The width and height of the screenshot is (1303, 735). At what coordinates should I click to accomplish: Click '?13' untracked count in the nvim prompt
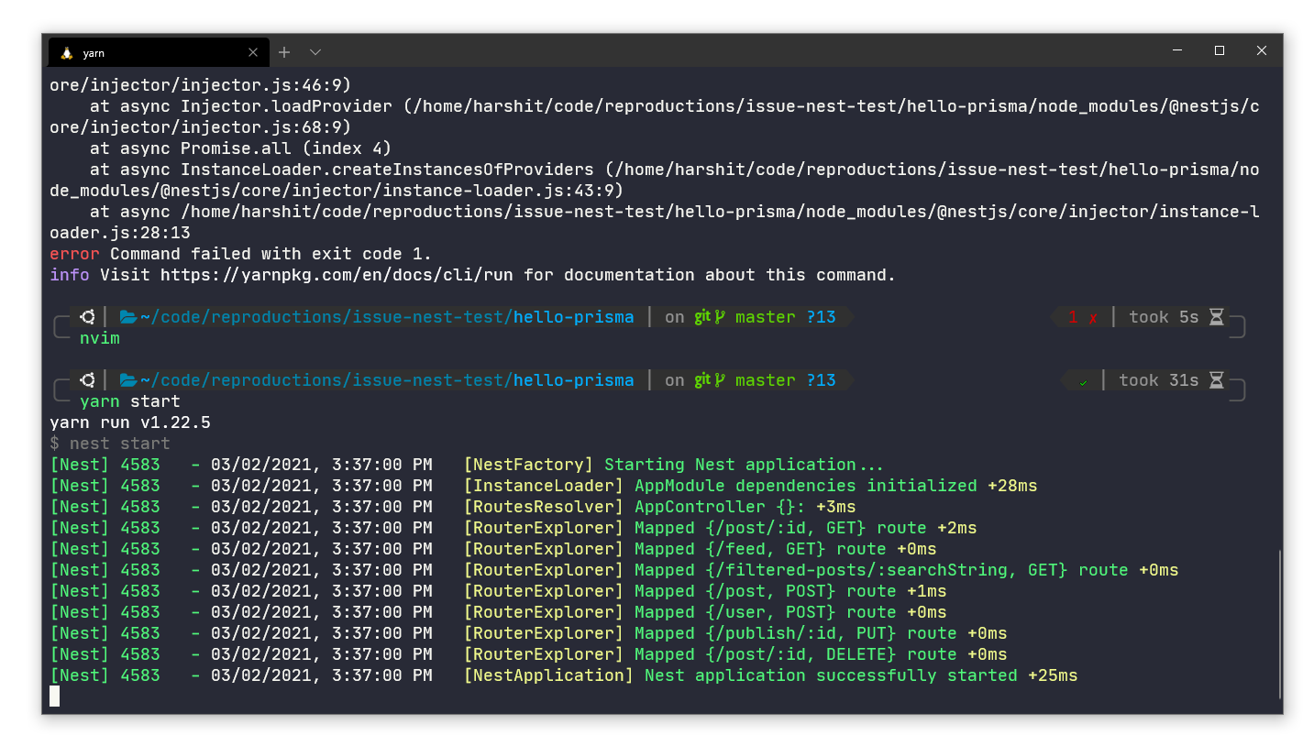click(x=822, y=317)
